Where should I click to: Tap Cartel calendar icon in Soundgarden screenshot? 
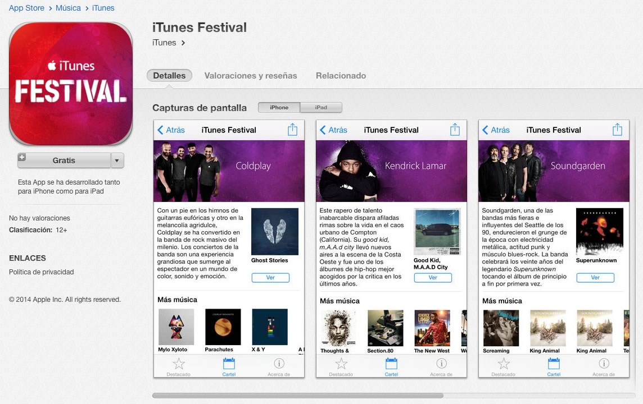point(554,364)
